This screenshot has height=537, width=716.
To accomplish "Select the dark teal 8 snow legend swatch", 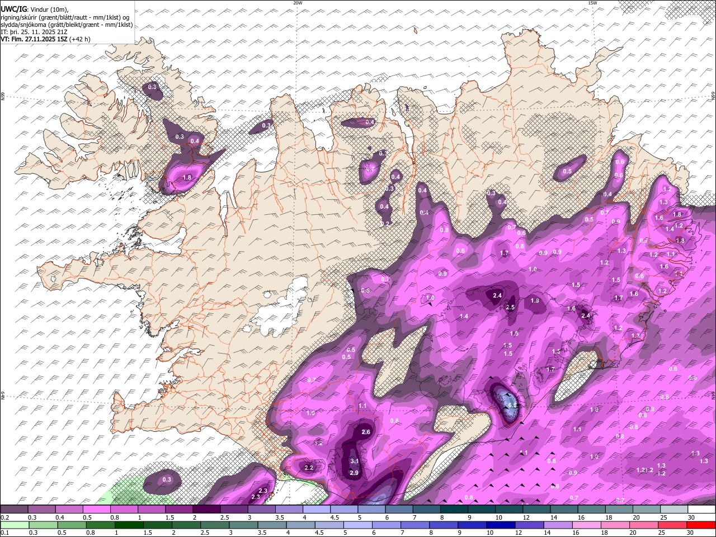I will pos(454,510).
